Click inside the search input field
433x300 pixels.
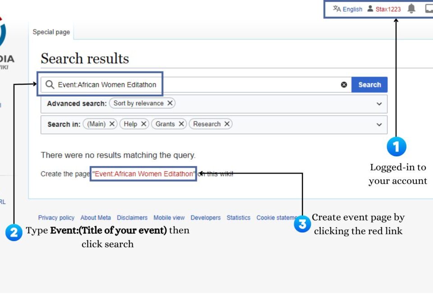tap(180, 84)
